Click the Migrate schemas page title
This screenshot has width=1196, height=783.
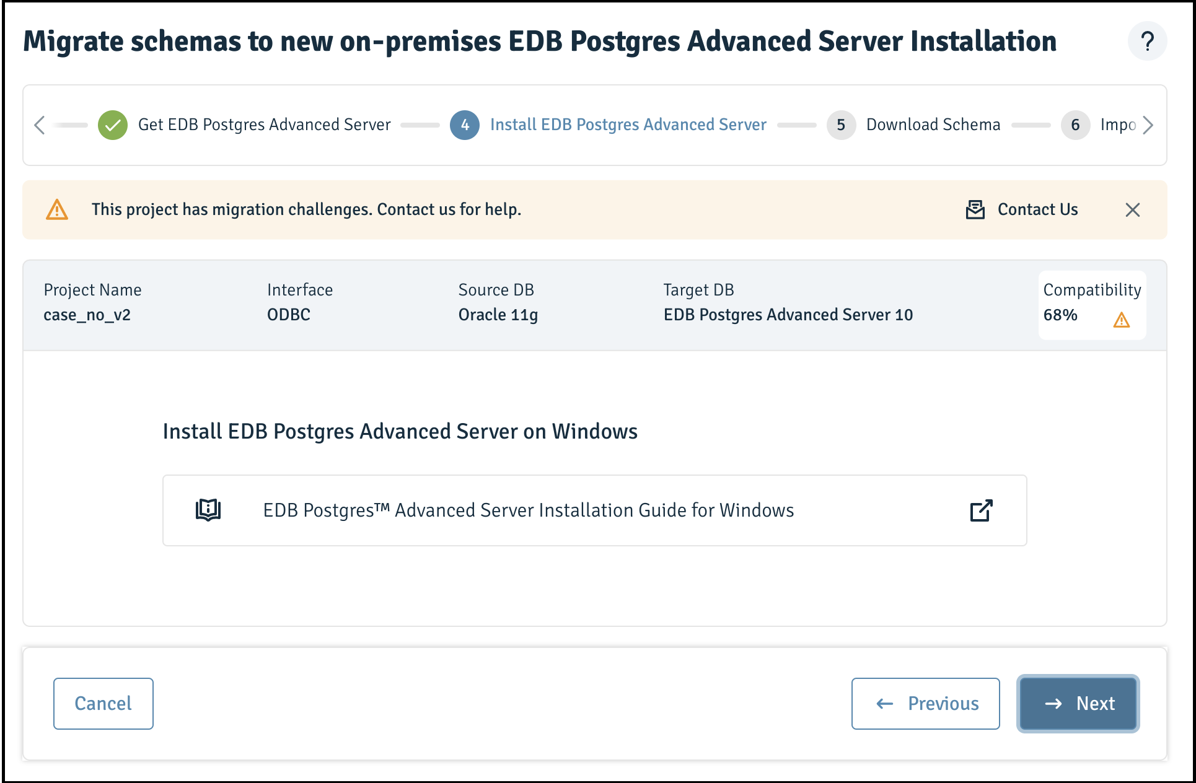click(x=540, y=42)
